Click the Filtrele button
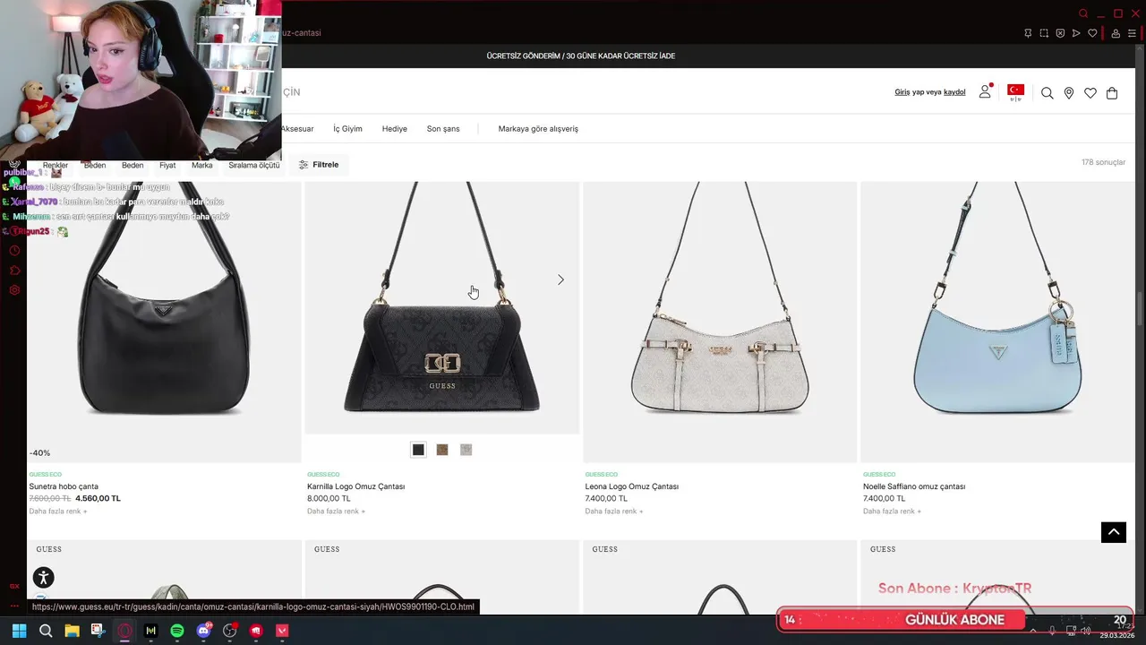The height and width of the screenshot is (645, 1146). pyautogui.click(x=319, y=165)
